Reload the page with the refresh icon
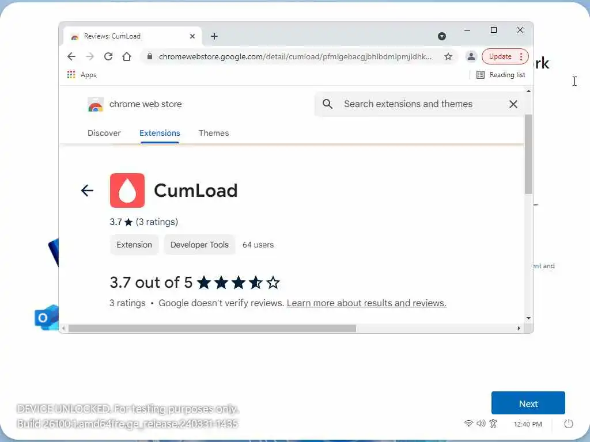Image resolution: width=590 pixels, height=442 pixels. pyautogui.click(x=108, y=56)
